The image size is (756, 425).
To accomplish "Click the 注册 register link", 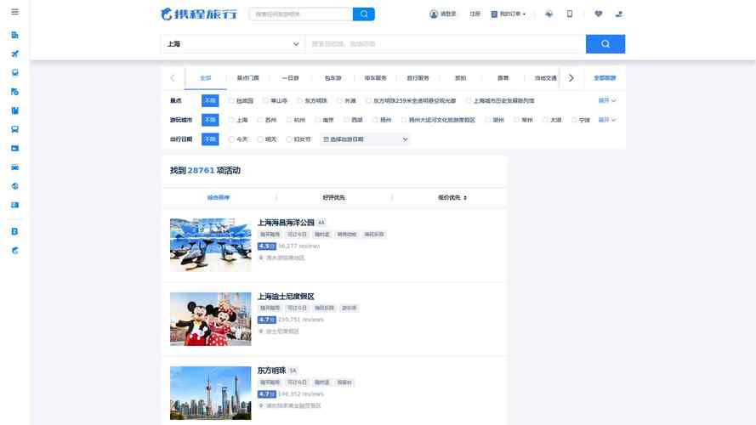I will click(475, 14).
